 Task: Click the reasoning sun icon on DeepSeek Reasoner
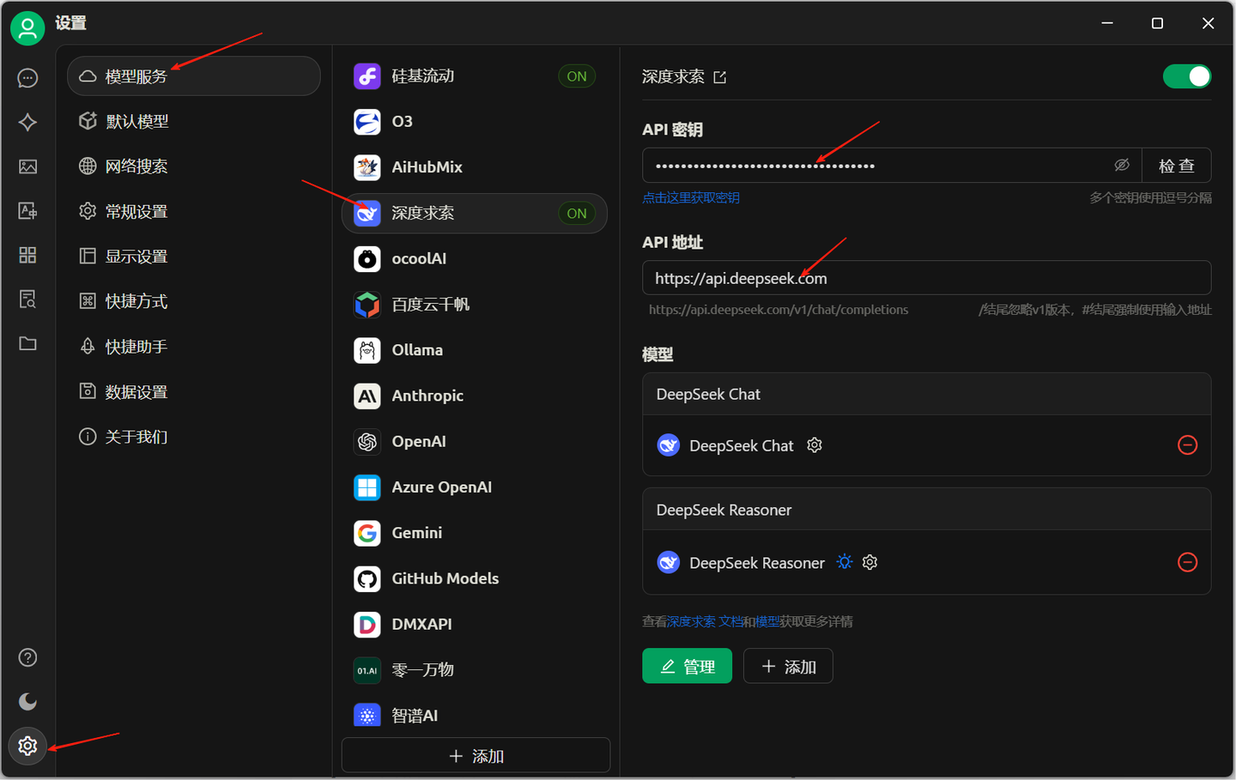click(845, 562)
